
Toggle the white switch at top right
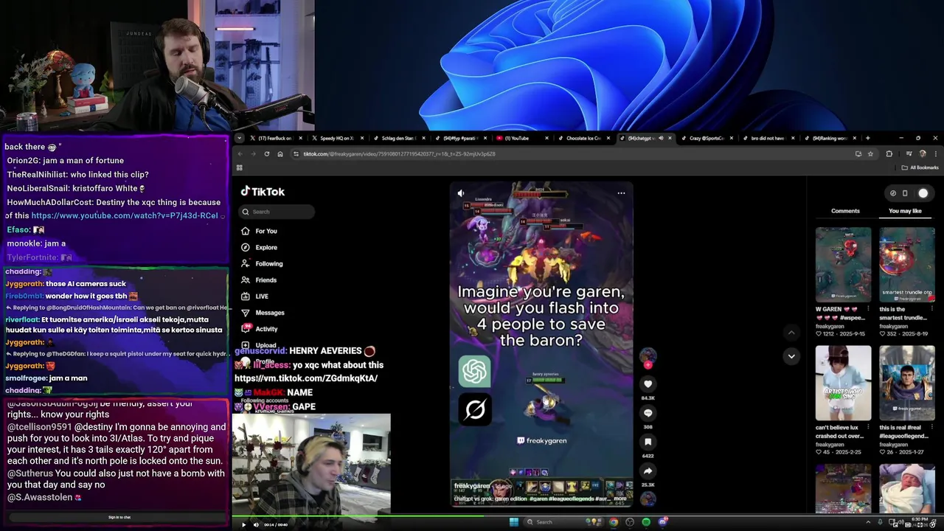click(923, 193)
